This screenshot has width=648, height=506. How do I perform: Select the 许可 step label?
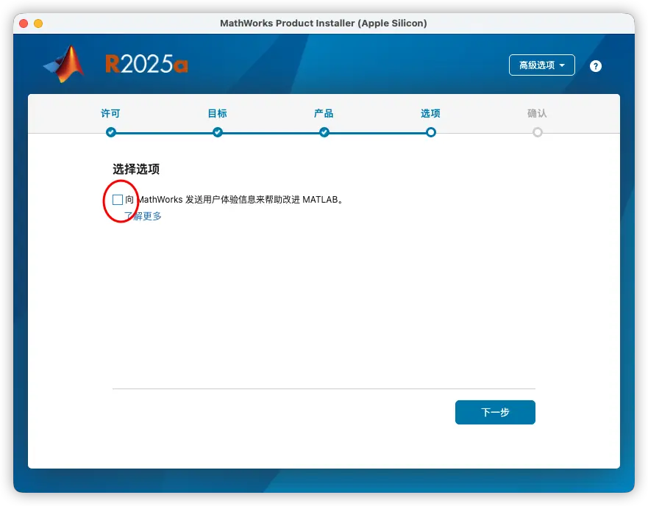click(x=110, y=113)
